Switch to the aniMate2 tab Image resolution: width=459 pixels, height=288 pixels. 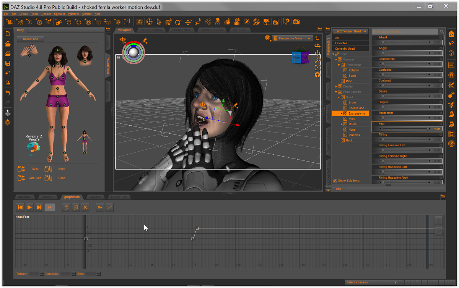pyautogui.click(x=25, y=197)
